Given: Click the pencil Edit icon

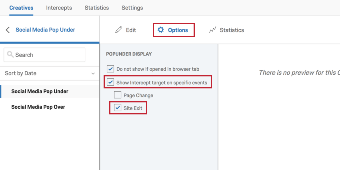Looking at the screenshot, I should (118, 30).
